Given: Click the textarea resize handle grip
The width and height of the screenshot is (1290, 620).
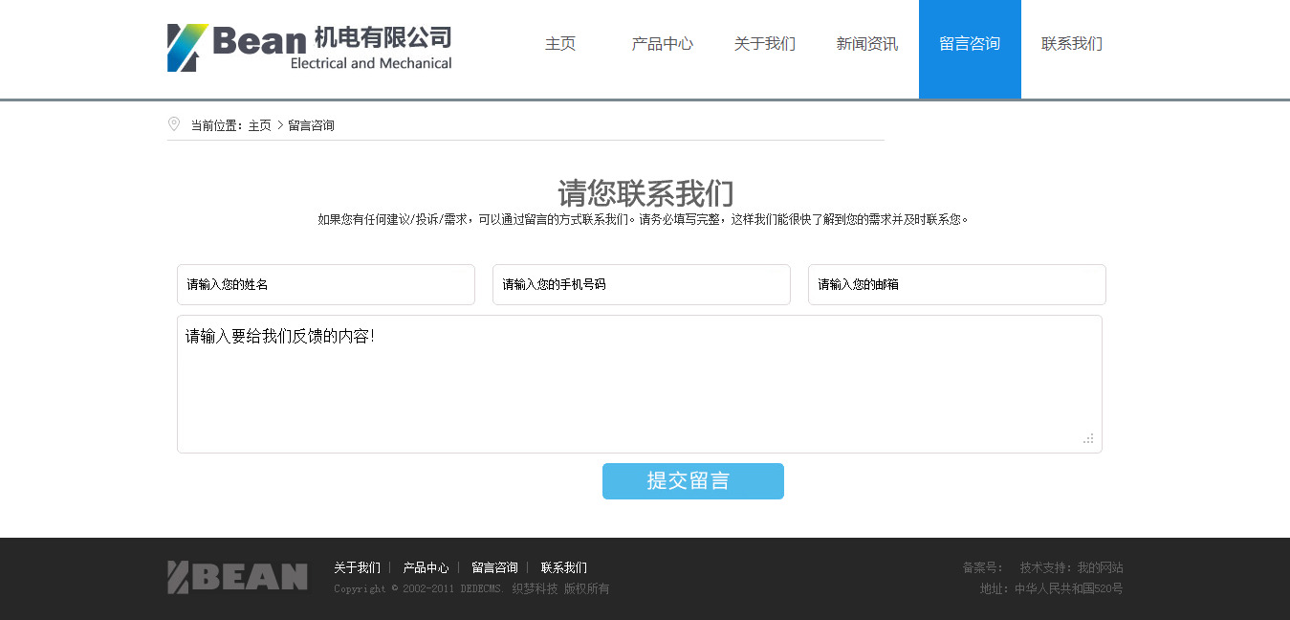Looking at the screenshot, I should [x=1088, y=439].
